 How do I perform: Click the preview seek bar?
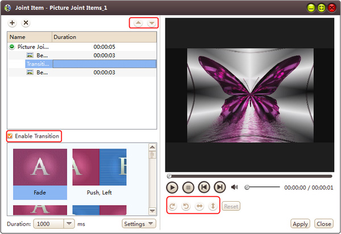coord(249,176)
